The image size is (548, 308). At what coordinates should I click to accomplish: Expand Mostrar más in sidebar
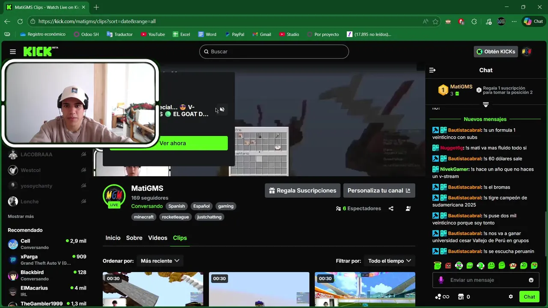coord(21,216)
